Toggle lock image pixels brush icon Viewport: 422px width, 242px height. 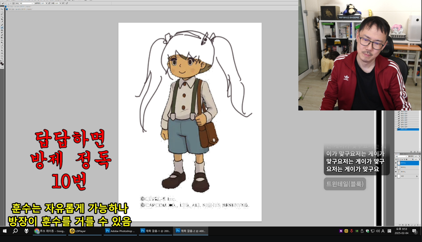tap(403, 159)
